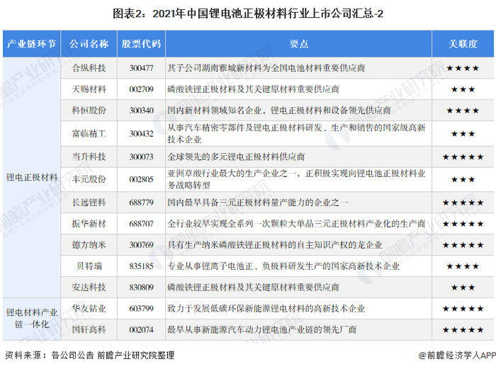Select stock code '300073'
The width and height of the screenshot is (496, 369).
142,157
